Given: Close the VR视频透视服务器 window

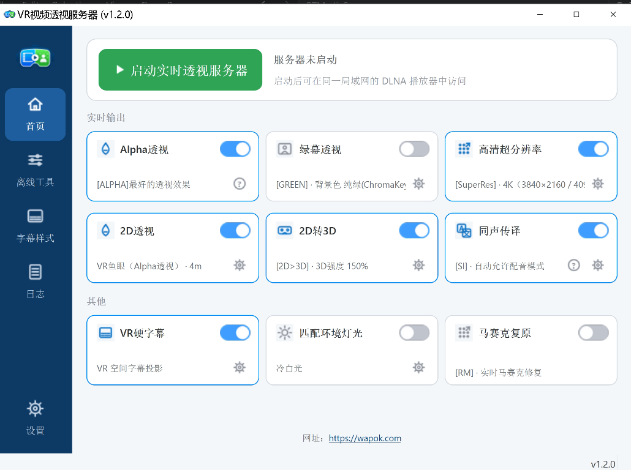Looking at the screenshot, I should click(613, 15).
